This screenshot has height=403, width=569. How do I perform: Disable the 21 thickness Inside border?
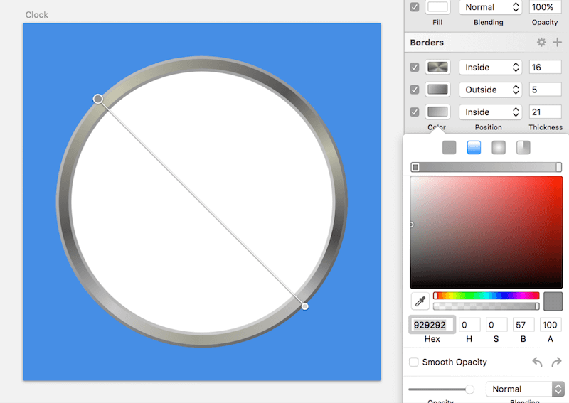[415, 112]
